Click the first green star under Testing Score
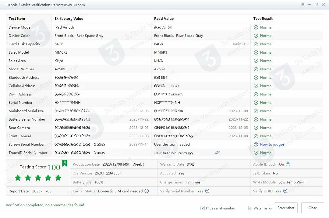Viewport: 329px width, 218px height. click(18, 178)
